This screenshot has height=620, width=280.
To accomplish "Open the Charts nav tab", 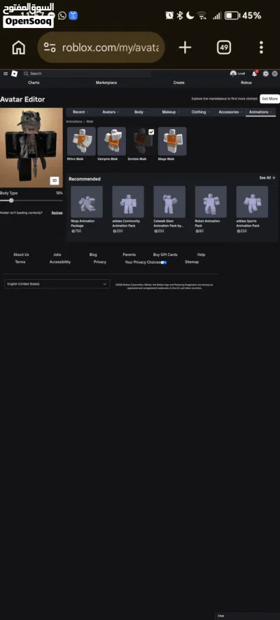I will click(x=34, y=83).
